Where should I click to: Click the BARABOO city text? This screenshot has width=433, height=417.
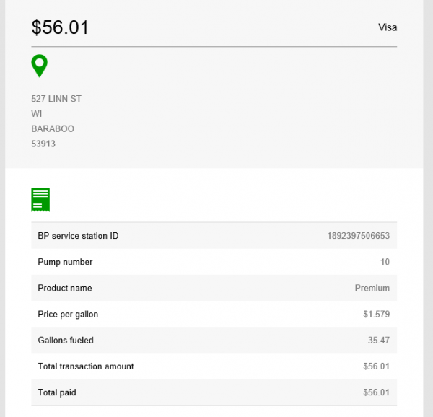[x=53, y=128]
